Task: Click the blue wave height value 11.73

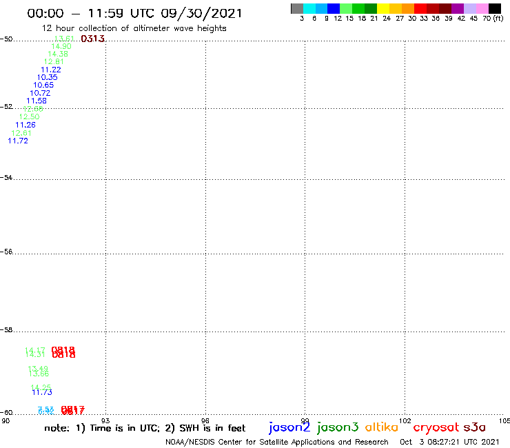Action: [x=42, y=392]
